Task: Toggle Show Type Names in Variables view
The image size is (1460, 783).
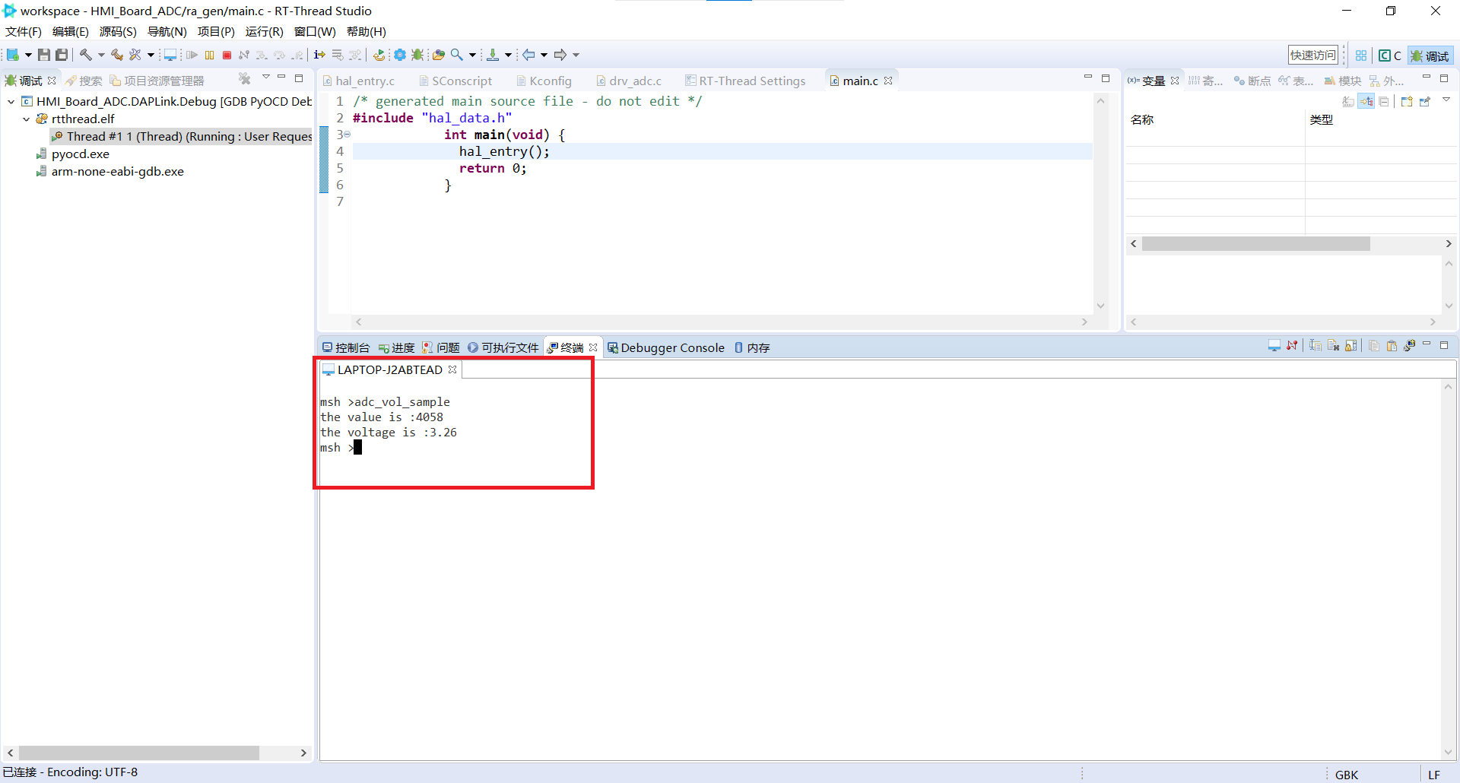Action: click(x=1348, y=101)
